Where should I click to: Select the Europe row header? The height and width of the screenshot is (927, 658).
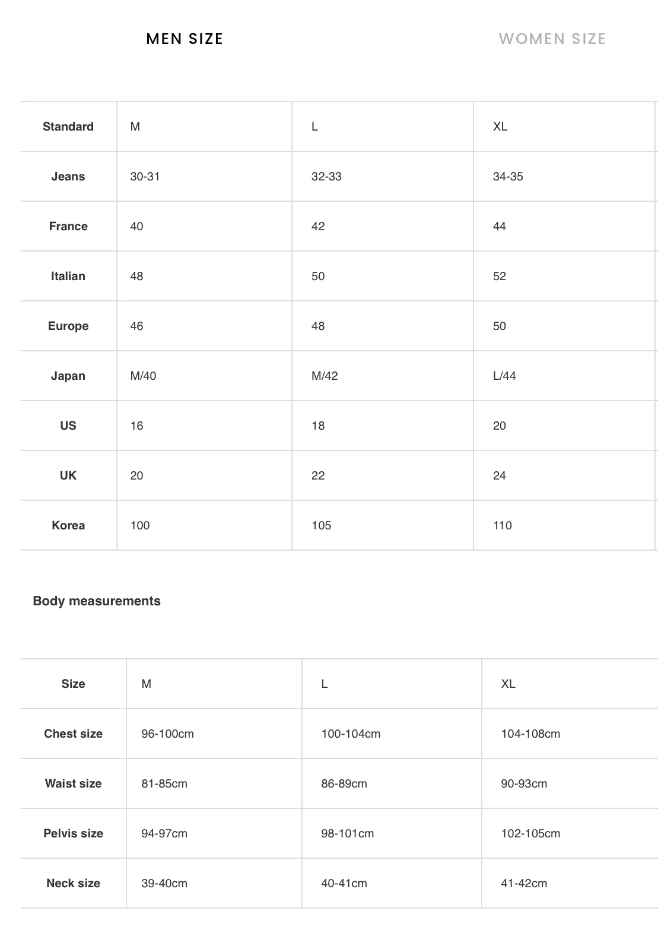pos(68,326)
